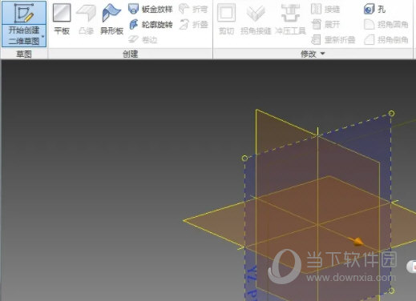Click the orange axis direction arrow

357,241
